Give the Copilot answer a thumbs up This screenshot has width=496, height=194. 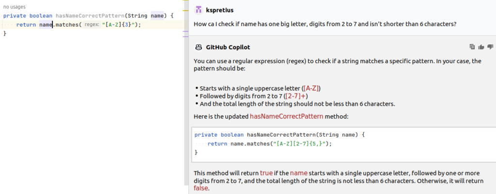point(481,47)
